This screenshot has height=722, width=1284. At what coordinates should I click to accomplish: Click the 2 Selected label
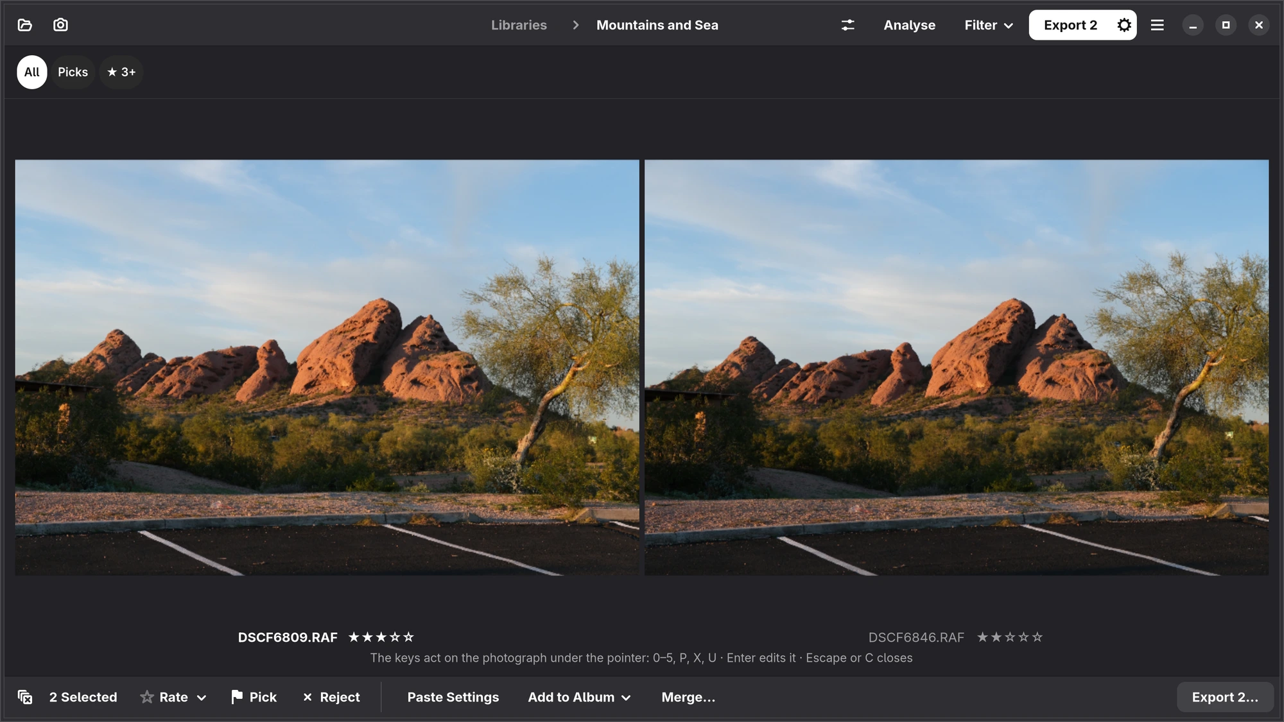point(83,697)
